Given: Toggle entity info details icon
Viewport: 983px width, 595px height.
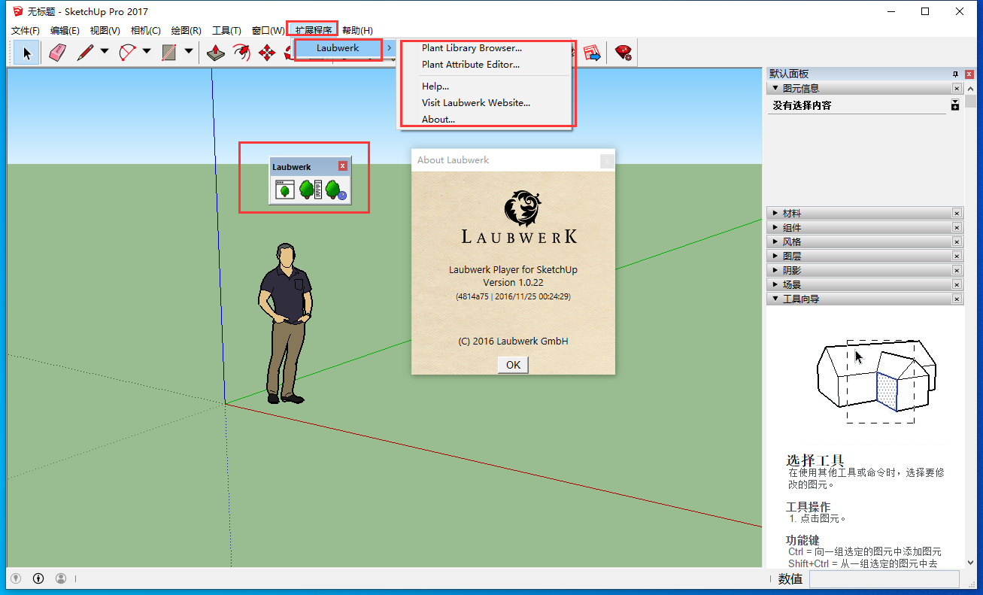Looking at the screenshot, I should (955, 105).
